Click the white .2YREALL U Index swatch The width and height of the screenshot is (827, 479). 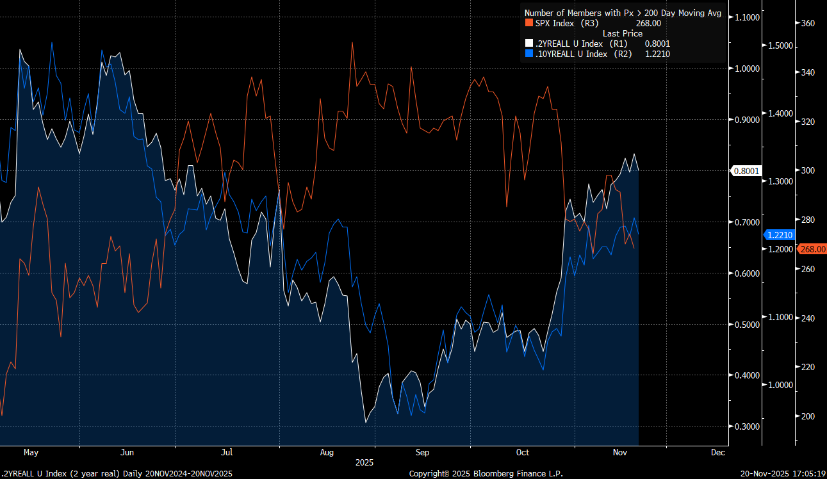[528, 44]
